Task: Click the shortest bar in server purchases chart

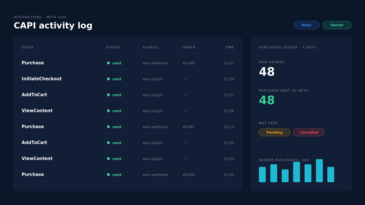Action: point(285,176)
